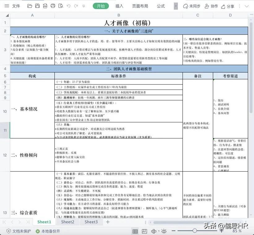Open the toolbar overflow chevron dropdown
The height and width of the screenshot is (235, 254).
click(83, 6)
